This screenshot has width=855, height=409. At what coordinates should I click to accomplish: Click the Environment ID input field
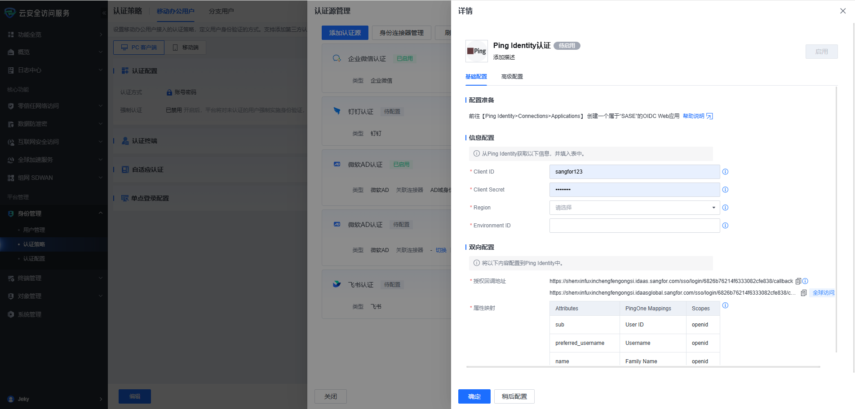634,226
